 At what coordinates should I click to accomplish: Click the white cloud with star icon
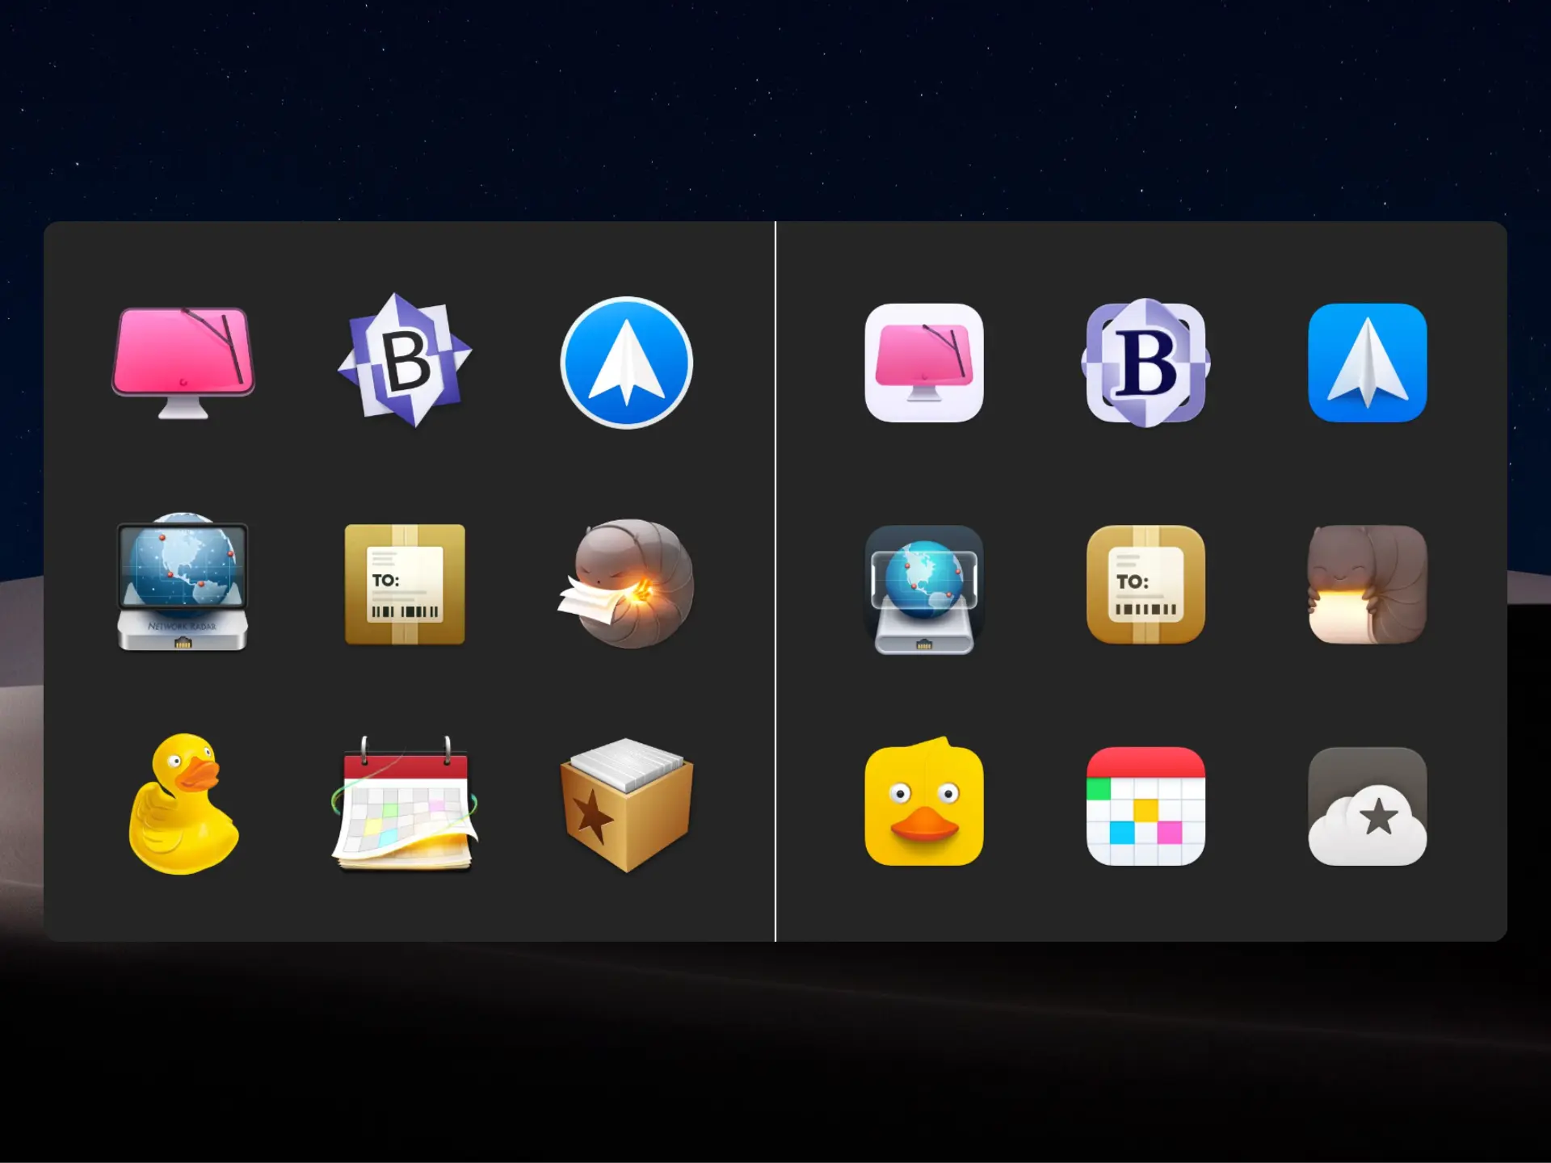(x=1367, y=808)
